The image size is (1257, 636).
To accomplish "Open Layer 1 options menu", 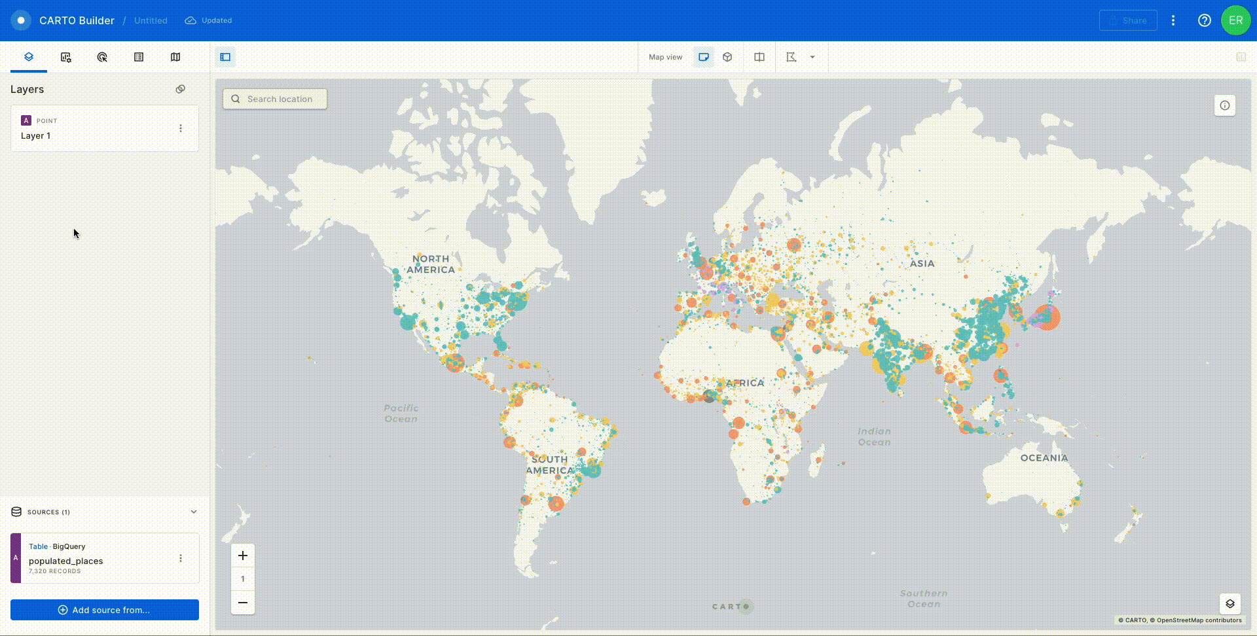I will coord(181,128).
